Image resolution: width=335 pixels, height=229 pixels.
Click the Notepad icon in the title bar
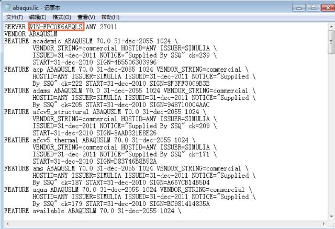[8, 8]
